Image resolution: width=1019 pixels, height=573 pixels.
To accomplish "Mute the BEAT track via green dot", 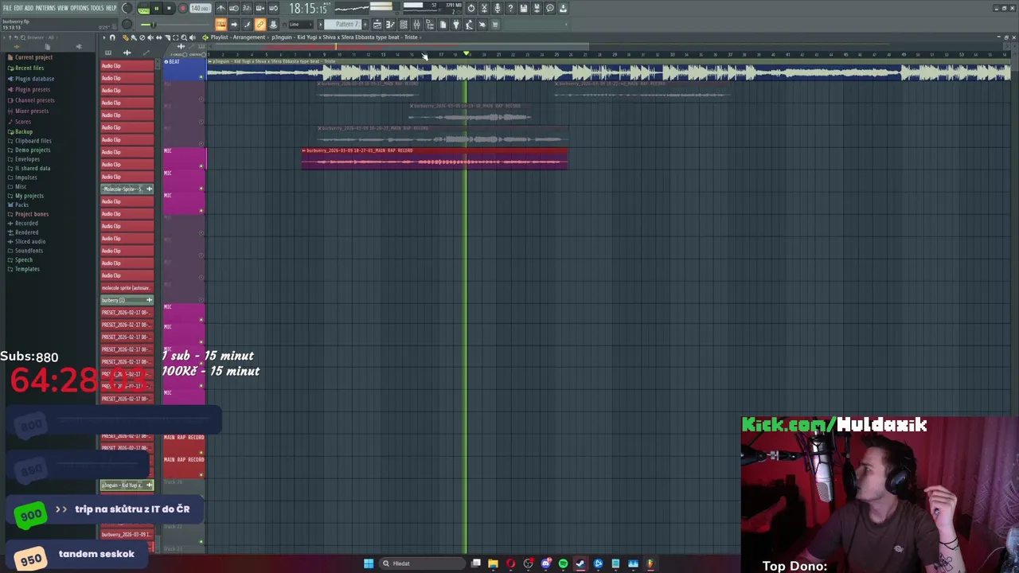I will coord(201,77).
